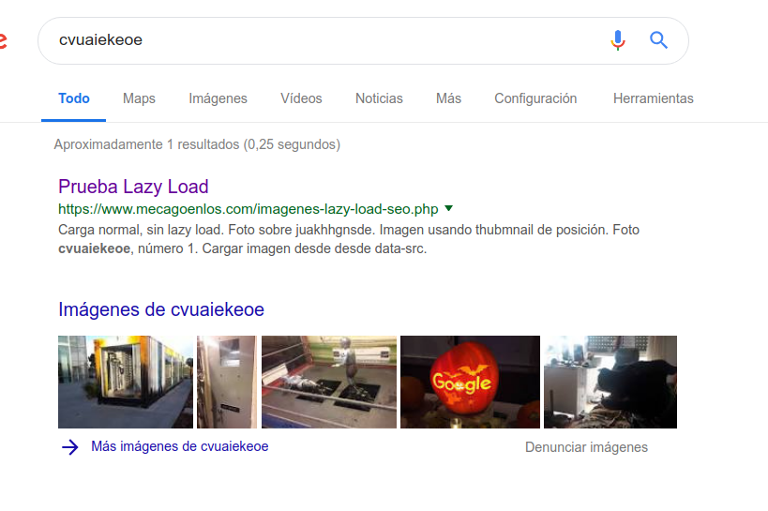Viewport: 768px width, 511px height.
Task: Expand the green URL dropdown arrow
Action: point(448,209)
